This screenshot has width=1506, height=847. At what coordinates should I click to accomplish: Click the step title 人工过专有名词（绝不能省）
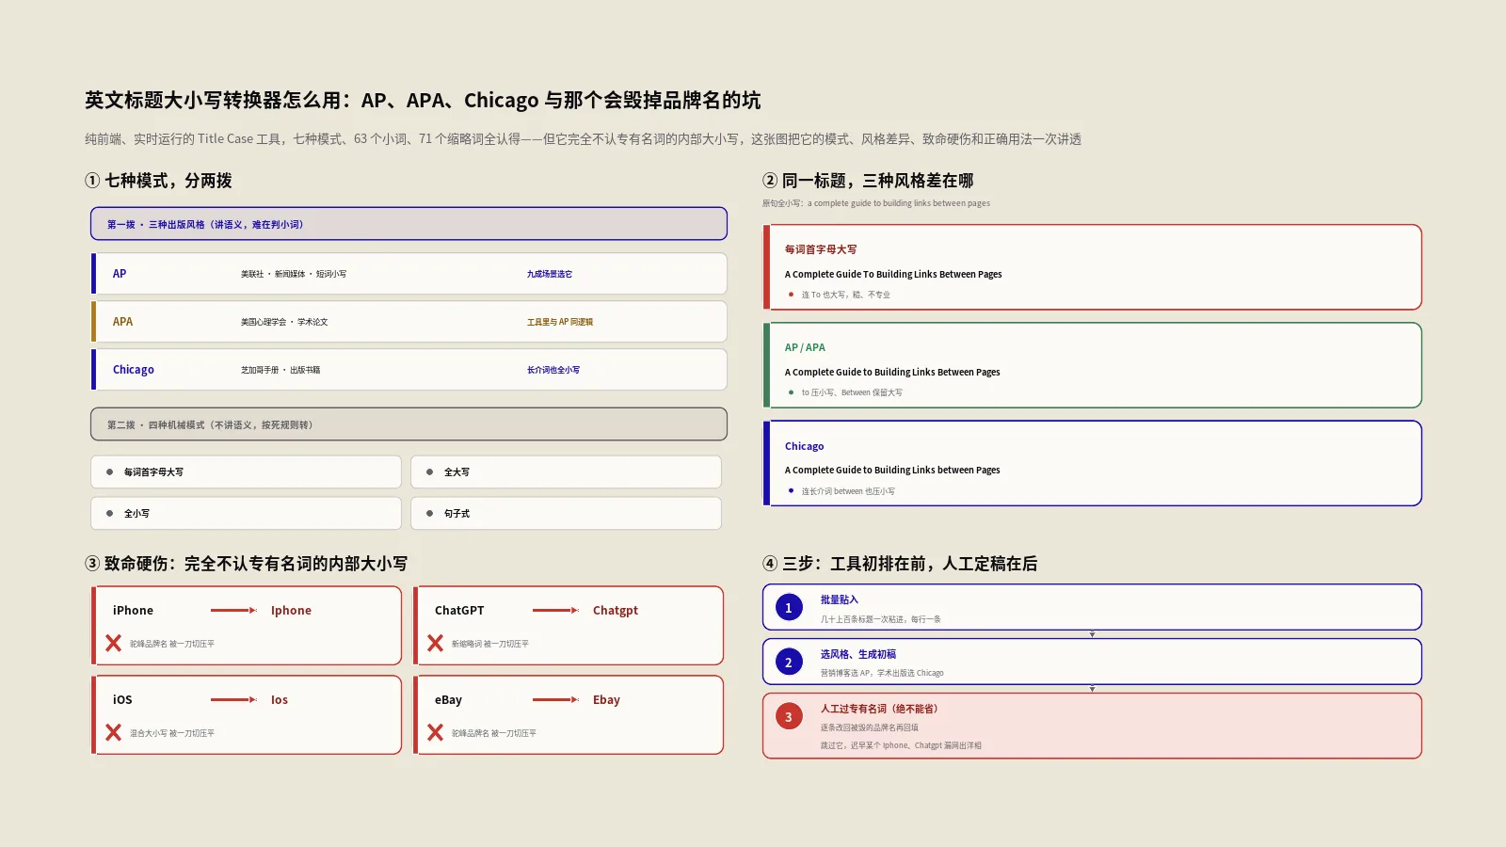tap(881, 710)
